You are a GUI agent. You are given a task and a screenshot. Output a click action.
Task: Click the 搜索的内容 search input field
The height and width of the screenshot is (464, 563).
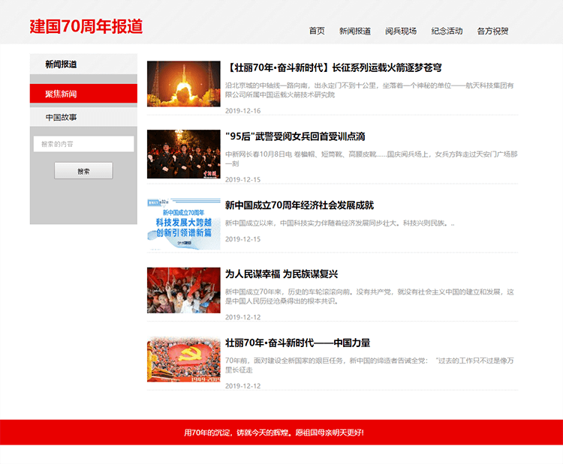coord(83,144)
